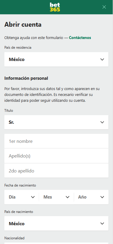Select the 2do apellido input field
The width and height of the screenshot is (113, 244).
pyautogui.click(x=56, y=171)
